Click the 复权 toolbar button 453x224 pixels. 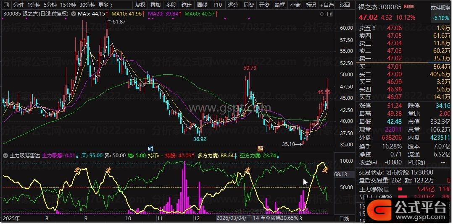[140, 5]
